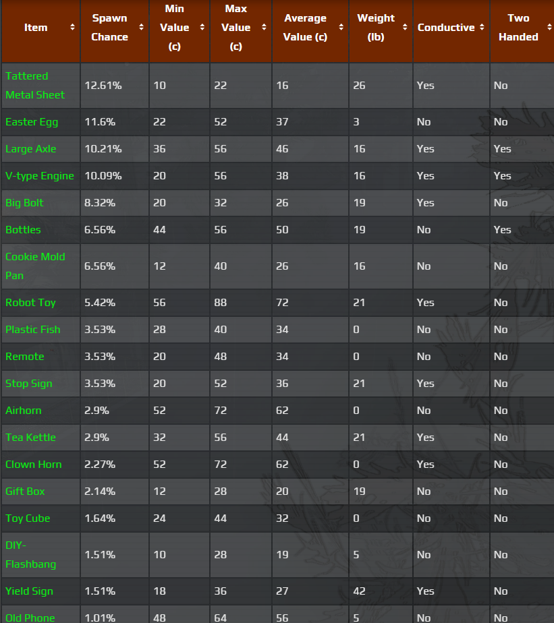Click Spawn Chance sort arrows icon
The height and width of the screenshot is (623, 554).
click(141, 28)
